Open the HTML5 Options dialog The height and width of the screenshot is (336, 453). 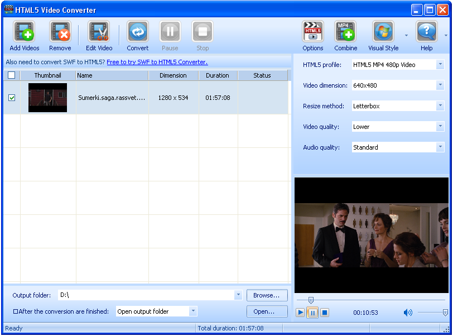312,31
